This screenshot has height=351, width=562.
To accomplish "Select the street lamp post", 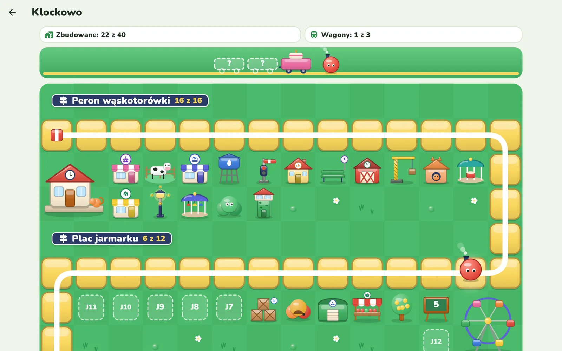I will pyautogui.click(x=160, y=203).
